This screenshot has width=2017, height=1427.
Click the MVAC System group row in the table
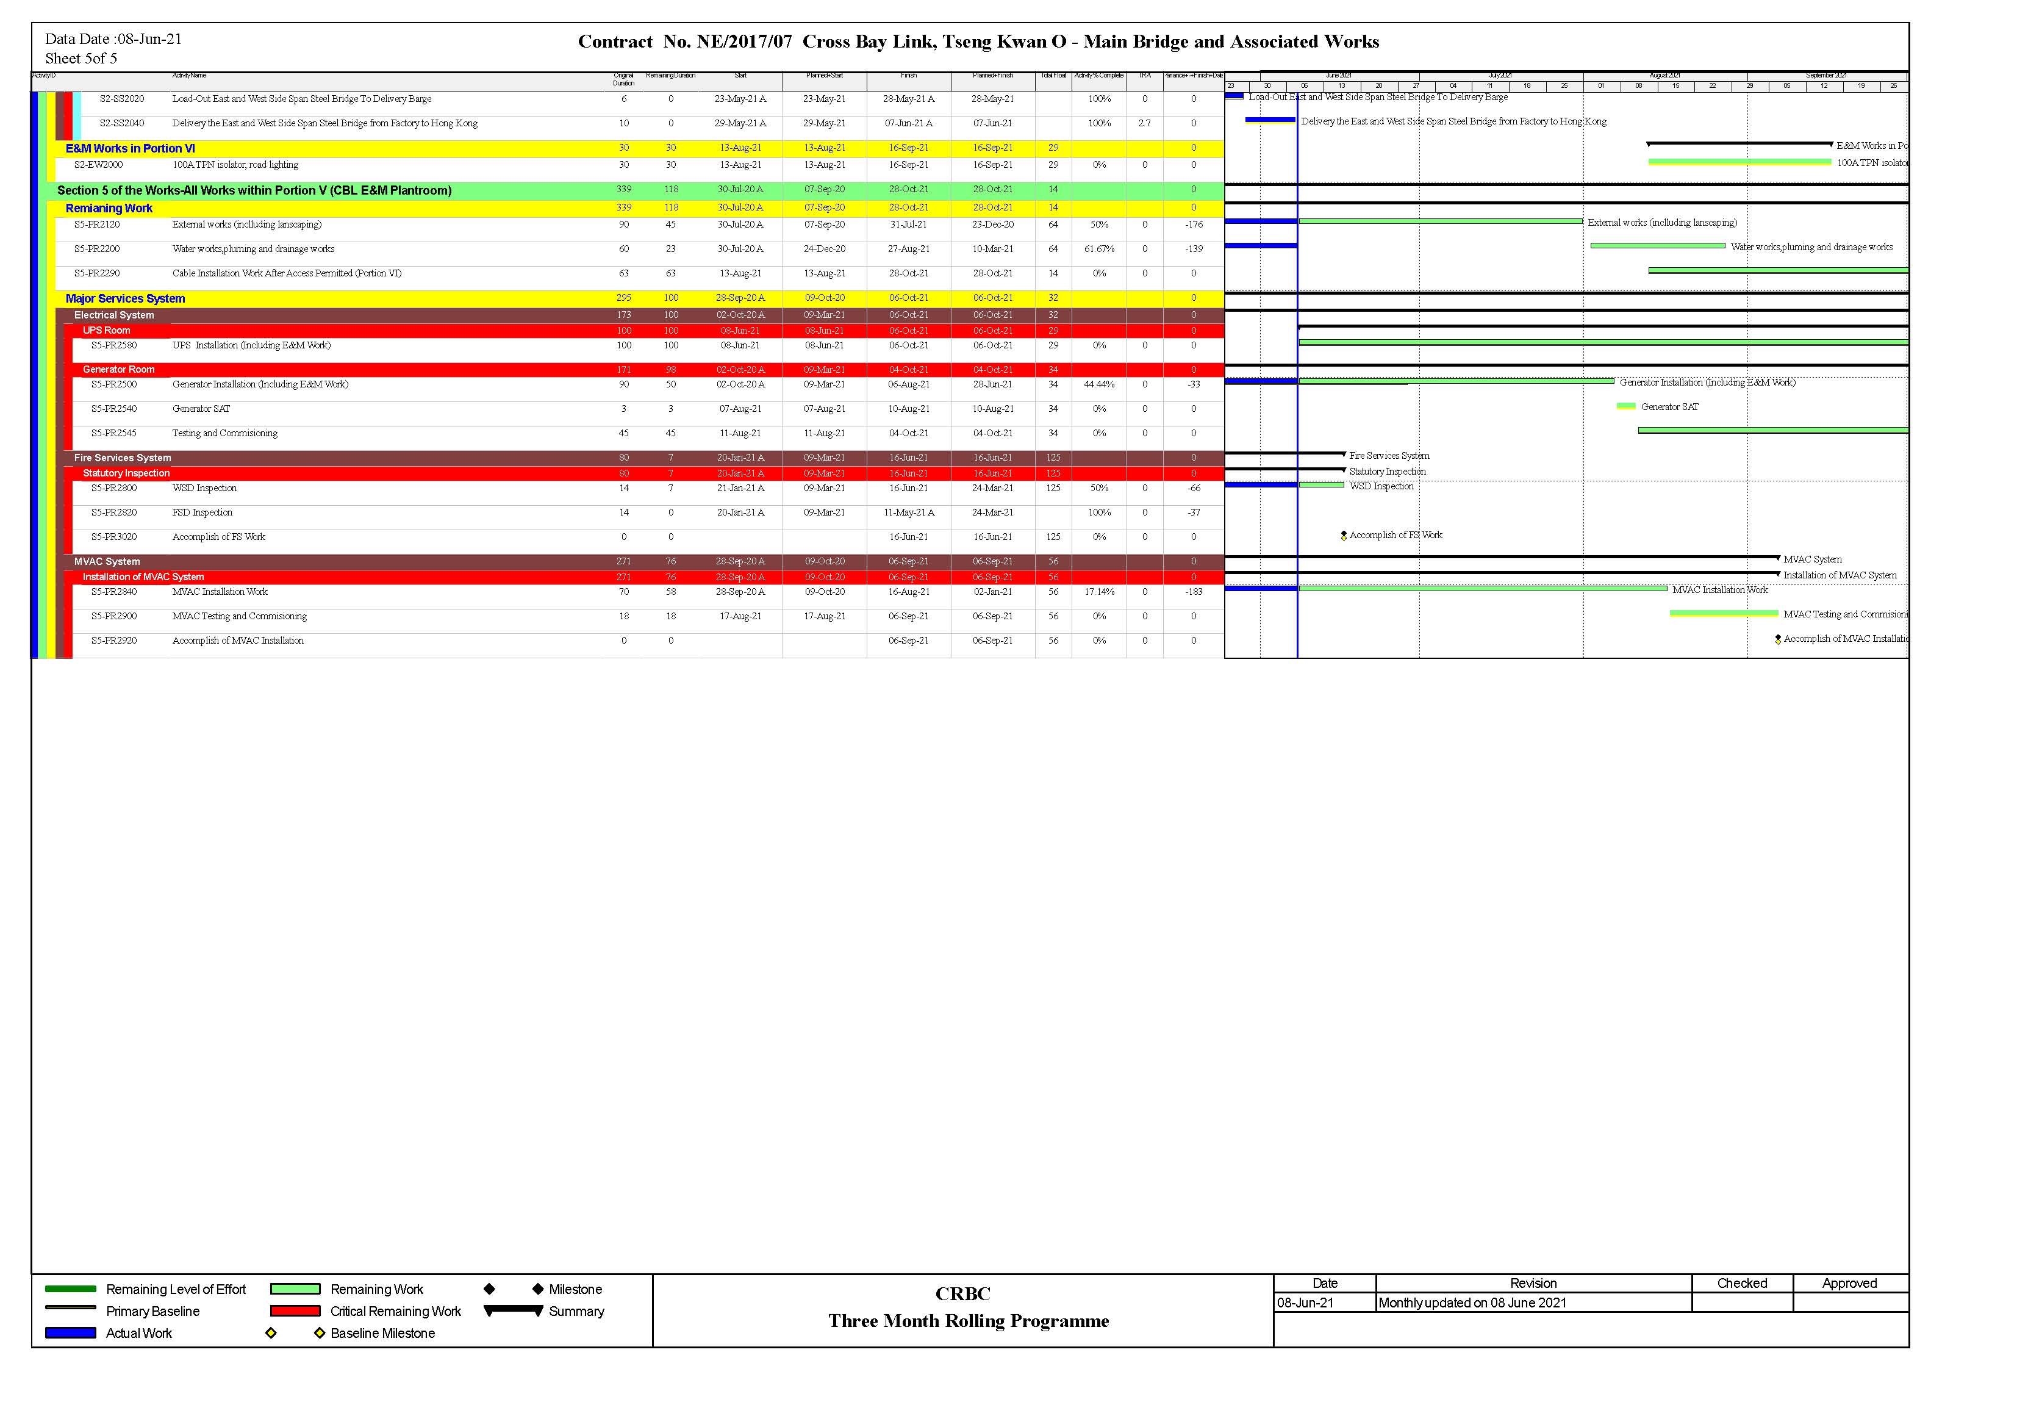point(644,563)
